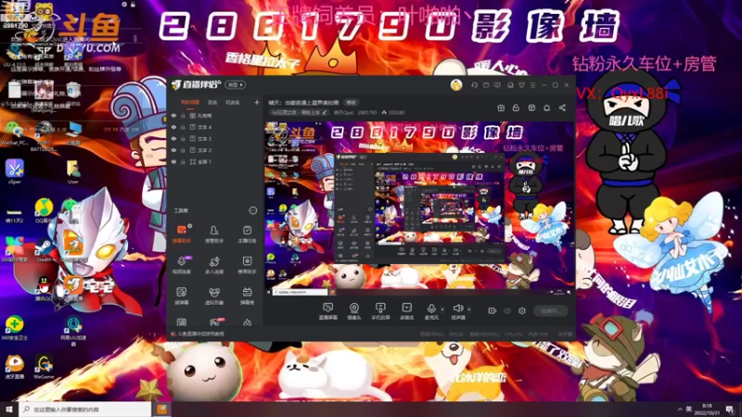Click the gift box icon above preview

tap(501, 107)
